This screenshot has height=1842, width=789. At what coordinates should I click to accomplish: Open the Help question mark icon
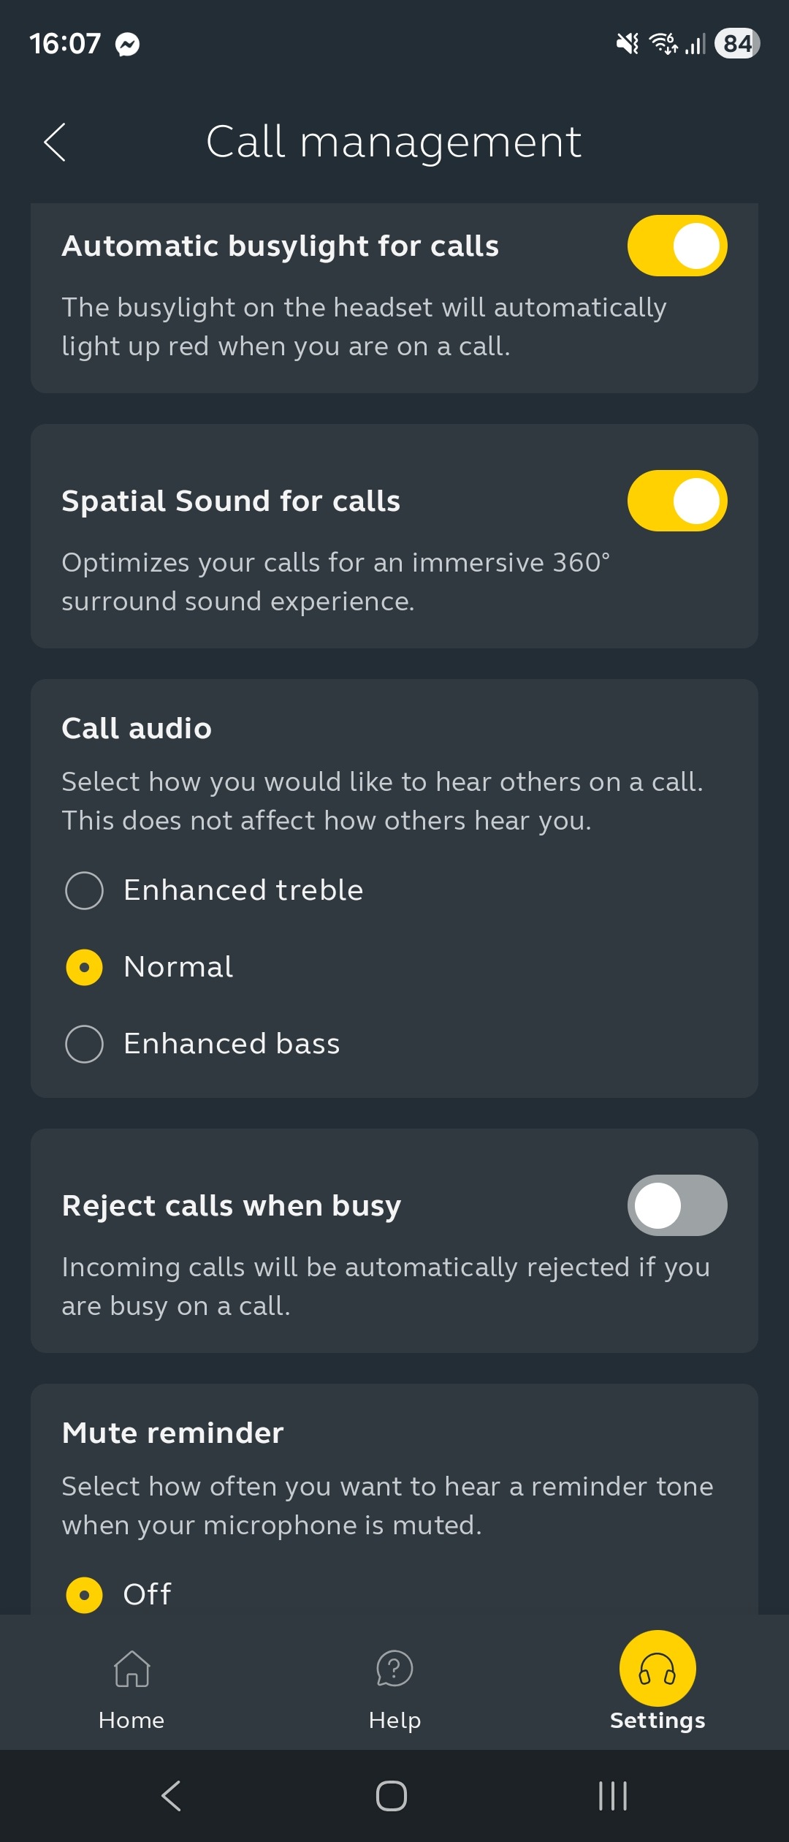[394, 1668]
